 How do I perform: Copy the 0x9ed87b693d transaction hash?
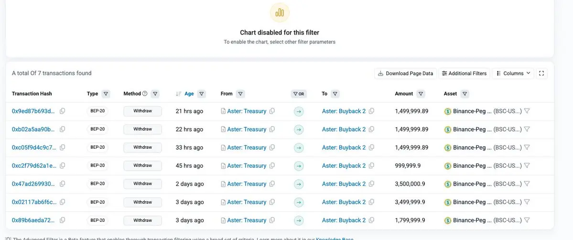[62, 111]
